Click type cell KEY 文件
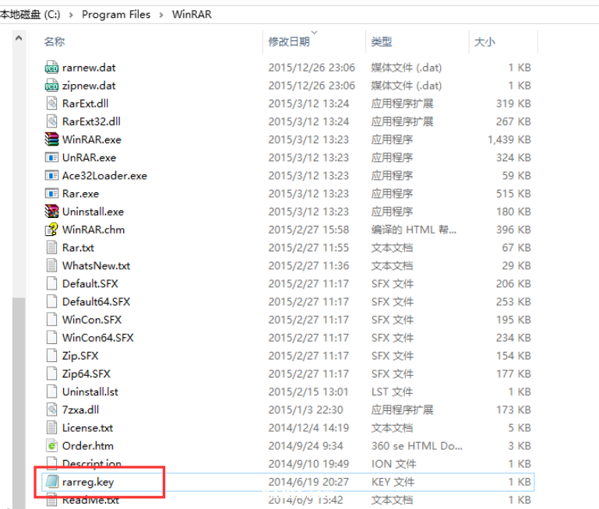Viewport: 599px width, 509px height. pyautogui.click(x=393, y=482)
